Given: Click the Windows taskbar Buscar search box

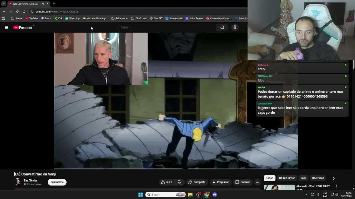Looking at the screenshot, I should tap(166, 195).
